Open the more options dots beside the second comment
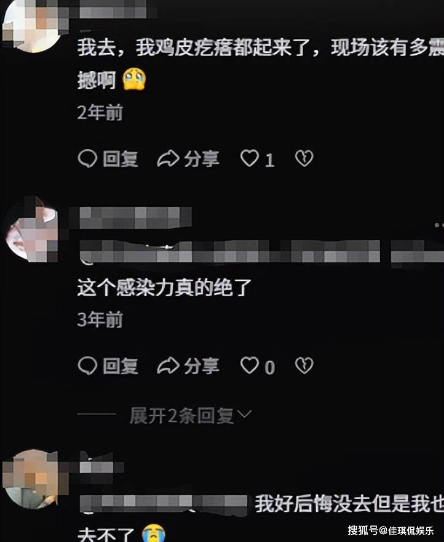Image resolution: width=444 pixels, height=542 pixels. 439,225
